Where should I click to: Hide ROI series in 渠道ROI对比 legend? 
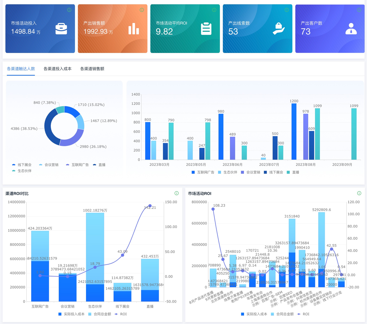(120, 314)
